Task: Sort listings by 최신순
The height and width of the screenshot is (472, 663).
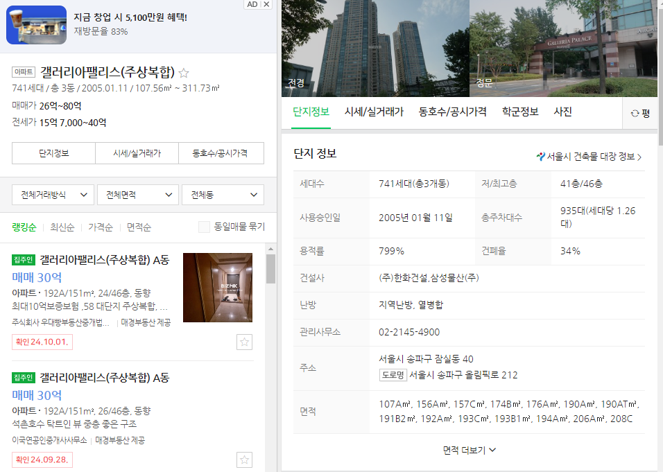Action: pos(62,227)
